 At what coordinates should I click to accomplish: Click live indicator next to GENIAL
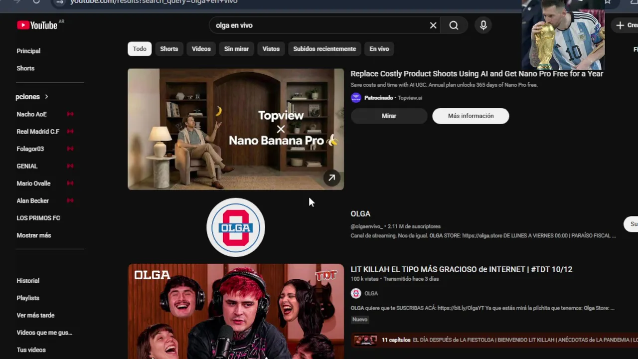(70, 166)
